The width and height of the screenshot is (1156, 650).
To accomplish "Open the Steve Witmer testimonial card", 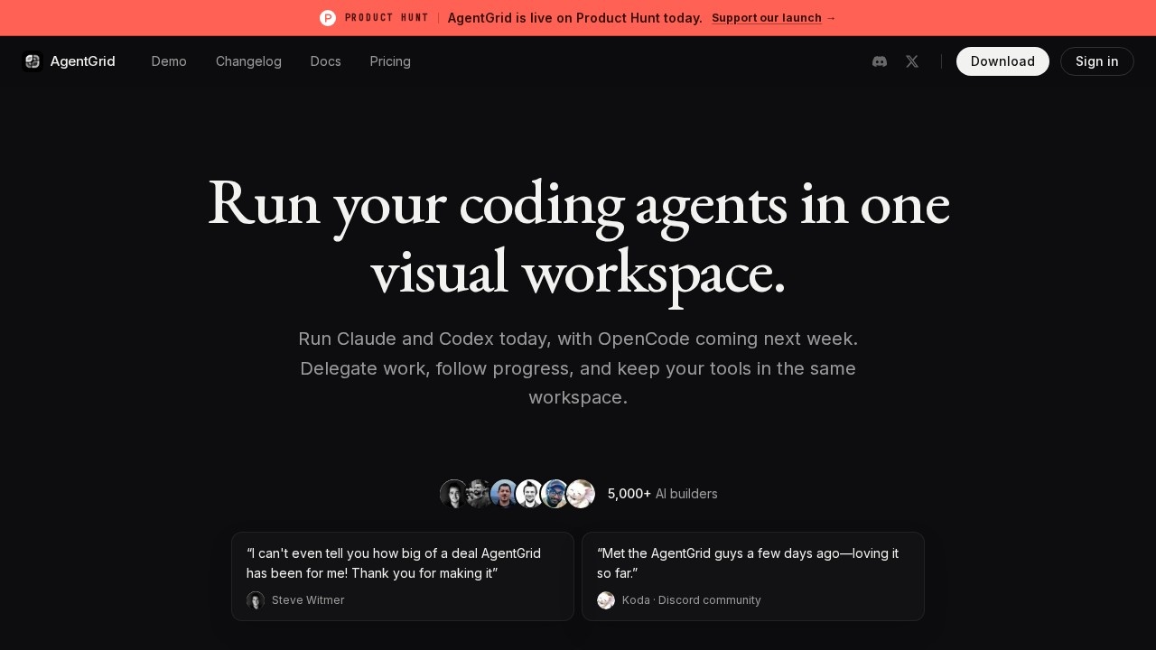I will (x=403, y=576).
